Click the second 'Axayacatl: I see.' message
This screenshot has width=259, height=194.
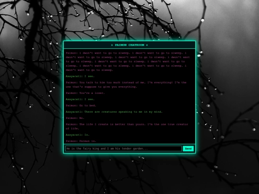[80, 99]
